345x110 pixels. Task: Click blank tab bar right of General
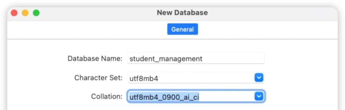(270, 30)
